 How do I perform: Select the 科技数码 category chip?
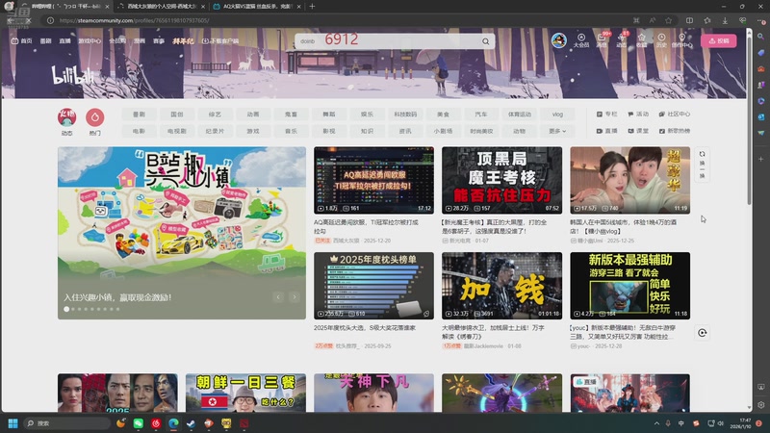click(x=405, y=115)
